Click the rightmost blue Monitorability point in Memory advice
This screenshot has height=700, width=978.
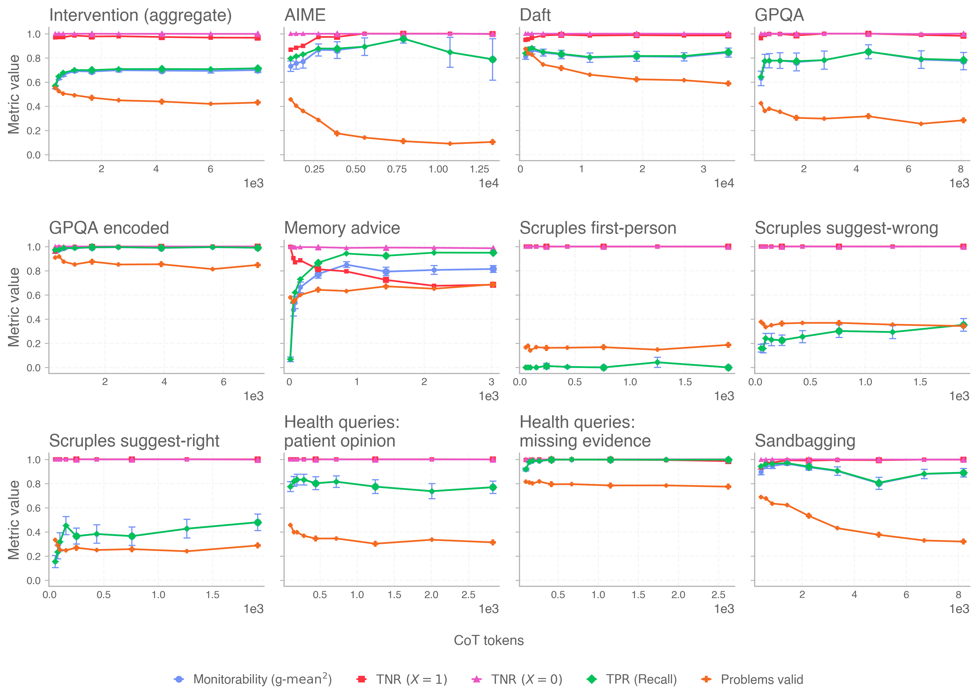(493, 269)
